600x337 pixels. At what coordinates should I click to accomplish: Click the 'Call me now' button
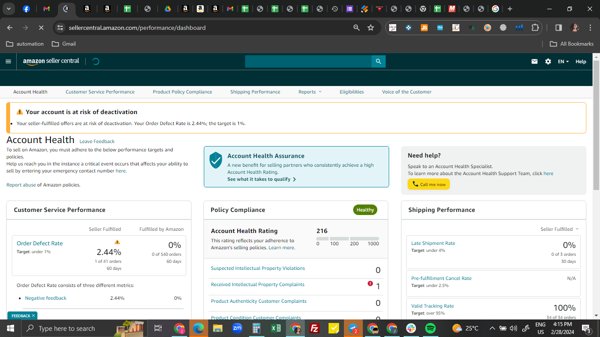tap(429, 184)
